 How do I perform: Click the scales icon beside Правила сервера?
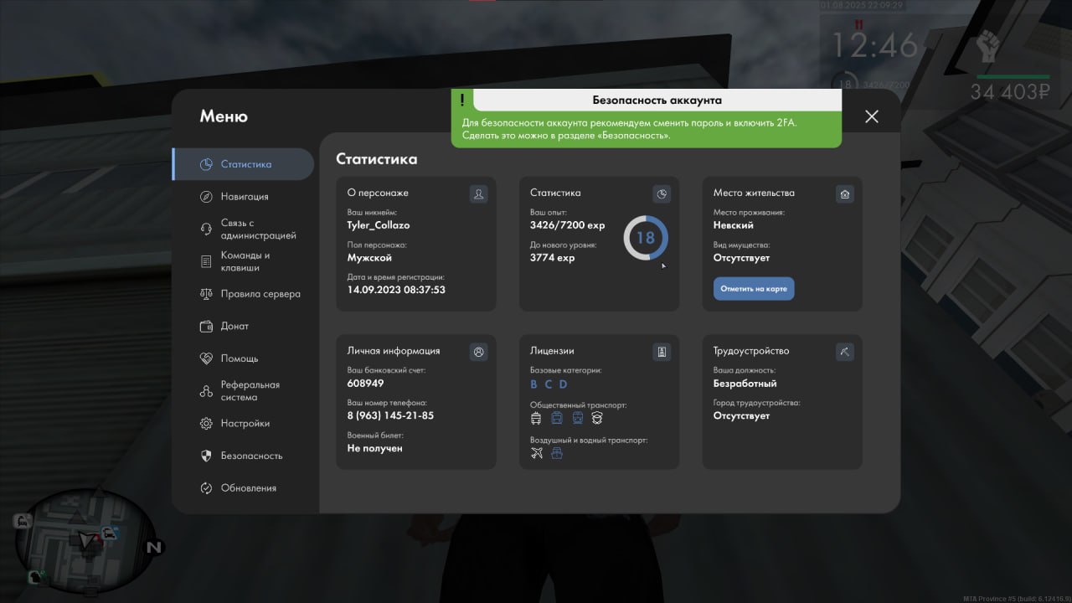click(206, 294)
